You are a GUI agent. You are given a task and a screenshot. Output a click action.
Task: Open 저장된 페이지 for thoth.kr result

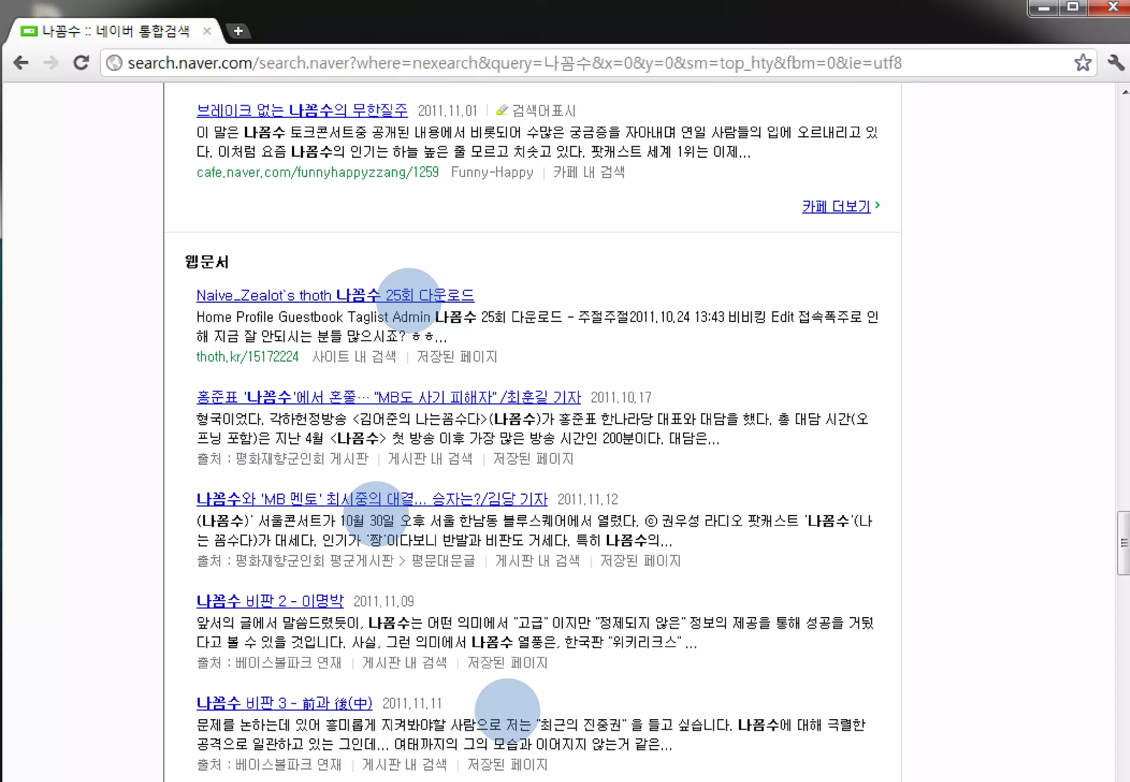point(457,357)
